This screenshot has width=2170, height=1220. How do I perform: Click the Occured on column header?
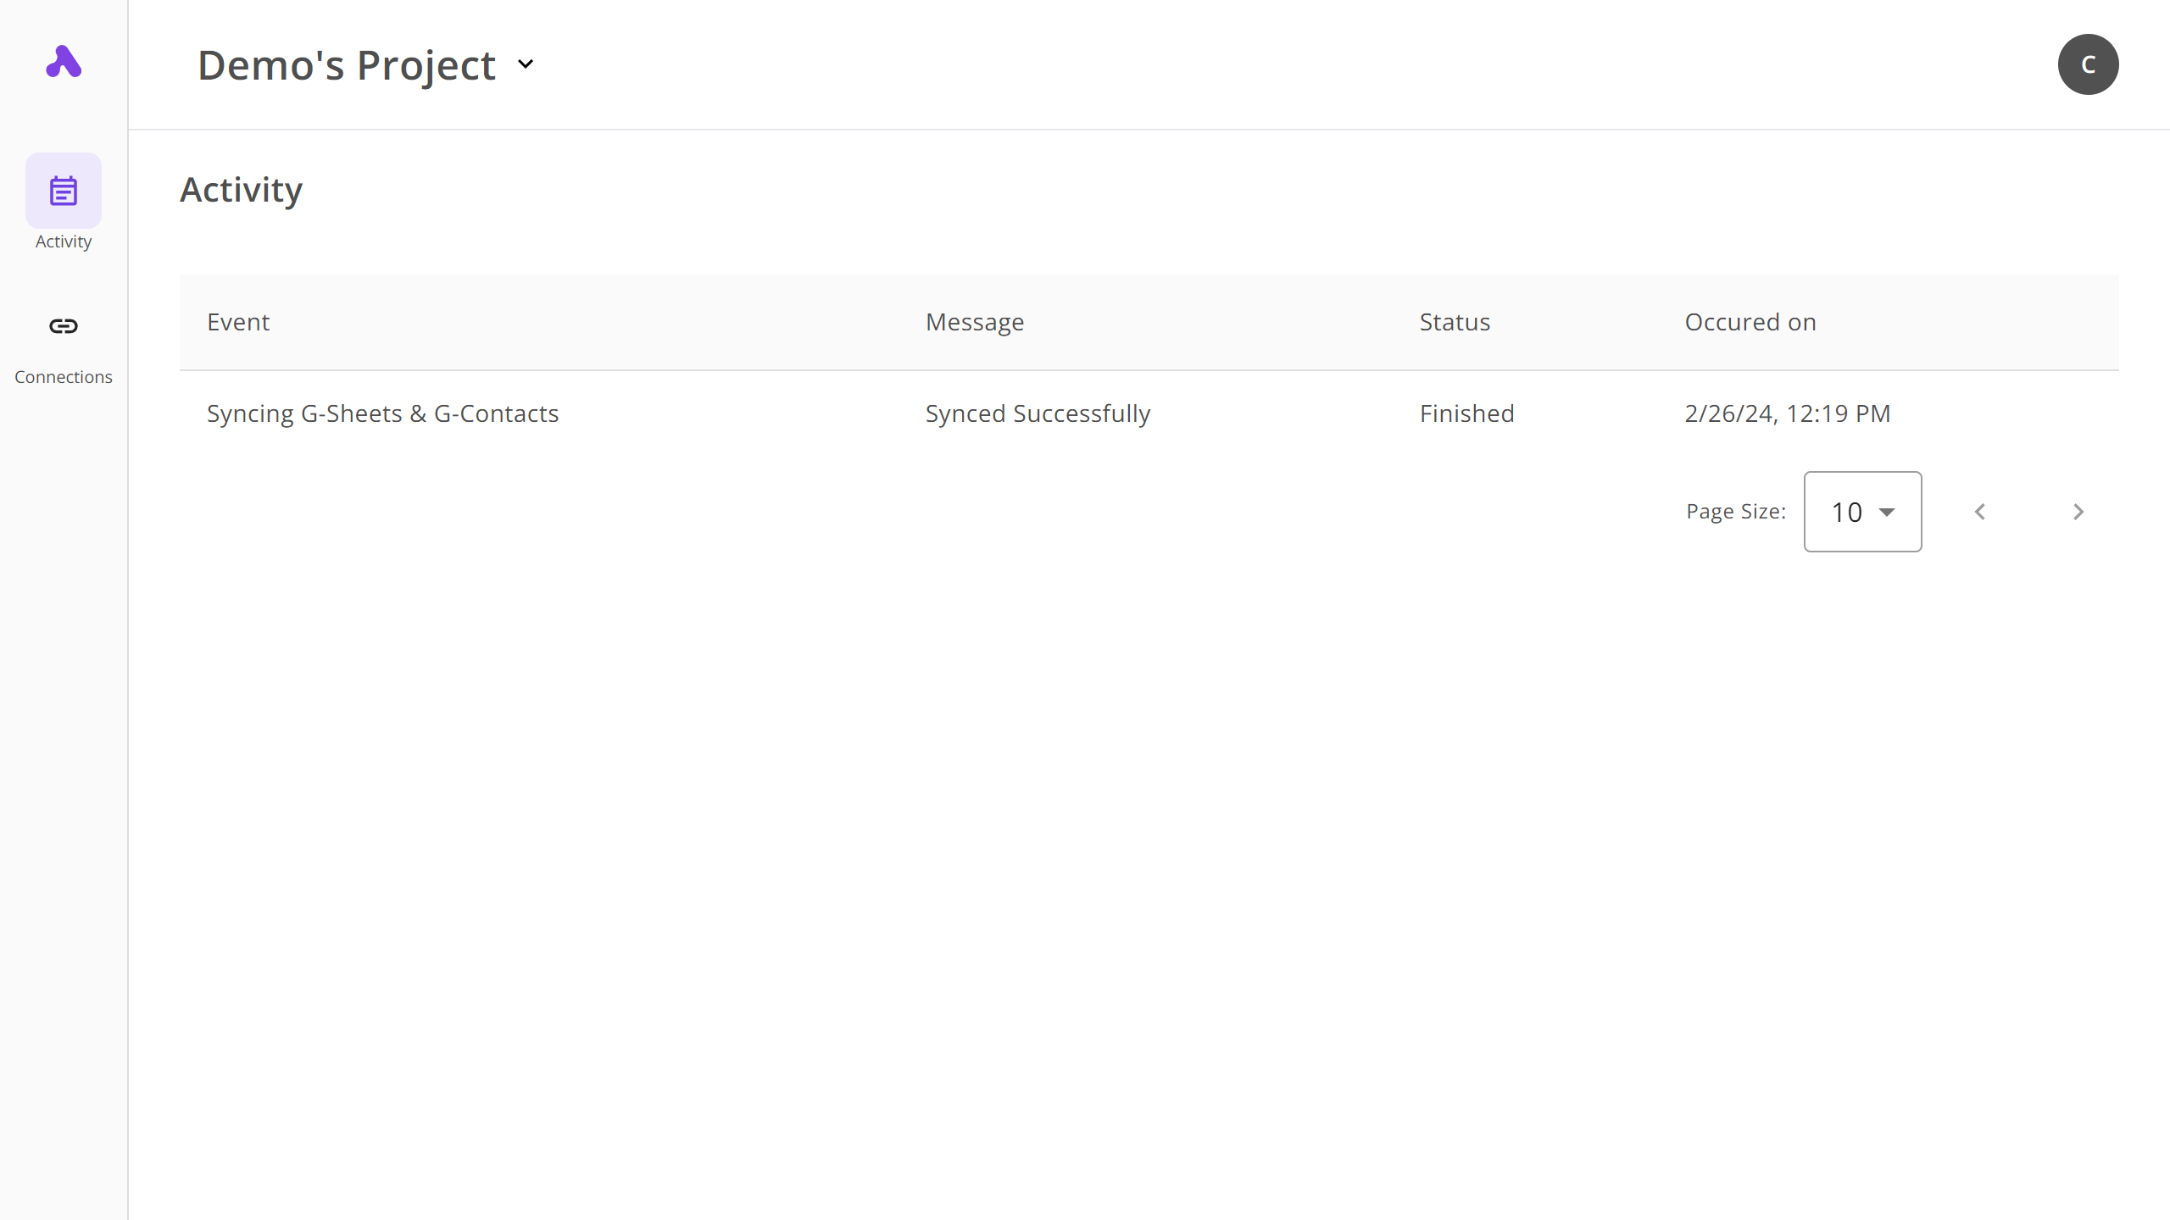pyautogui.click(x=1750, y=322)
